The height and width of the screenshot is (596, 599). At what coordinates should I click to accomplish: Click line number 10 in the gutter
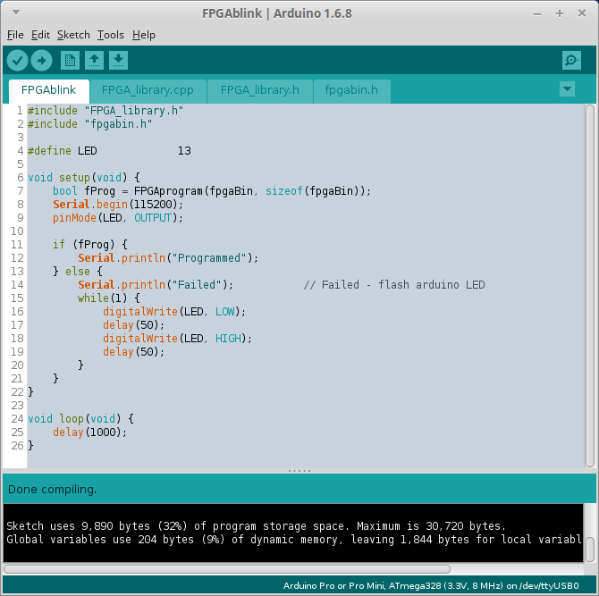point(17,231)
